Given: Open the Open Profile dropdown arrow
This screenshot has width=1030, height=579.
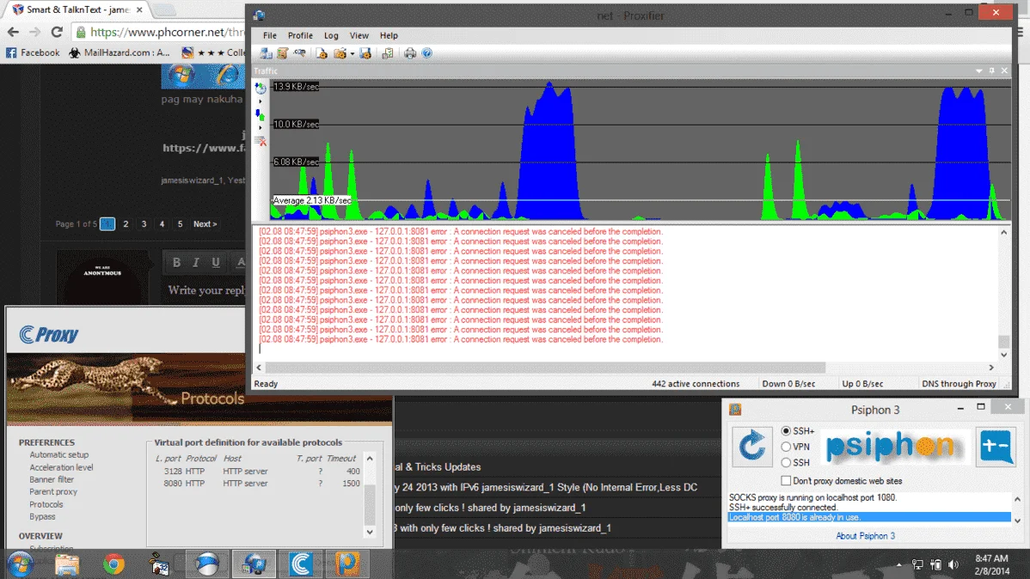Looking at the screenshot, I should pyautogui.click(x=353, y=54).
